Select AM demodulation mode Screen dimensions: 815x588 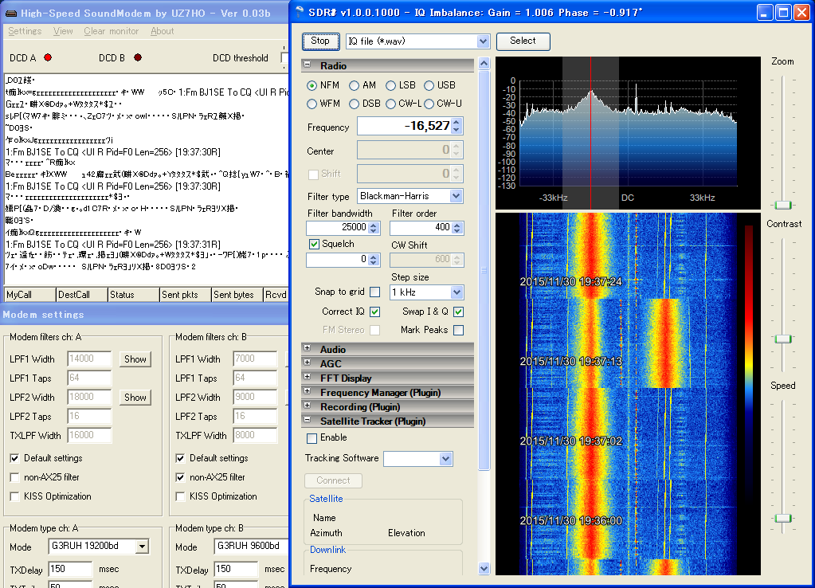[354, 85]
